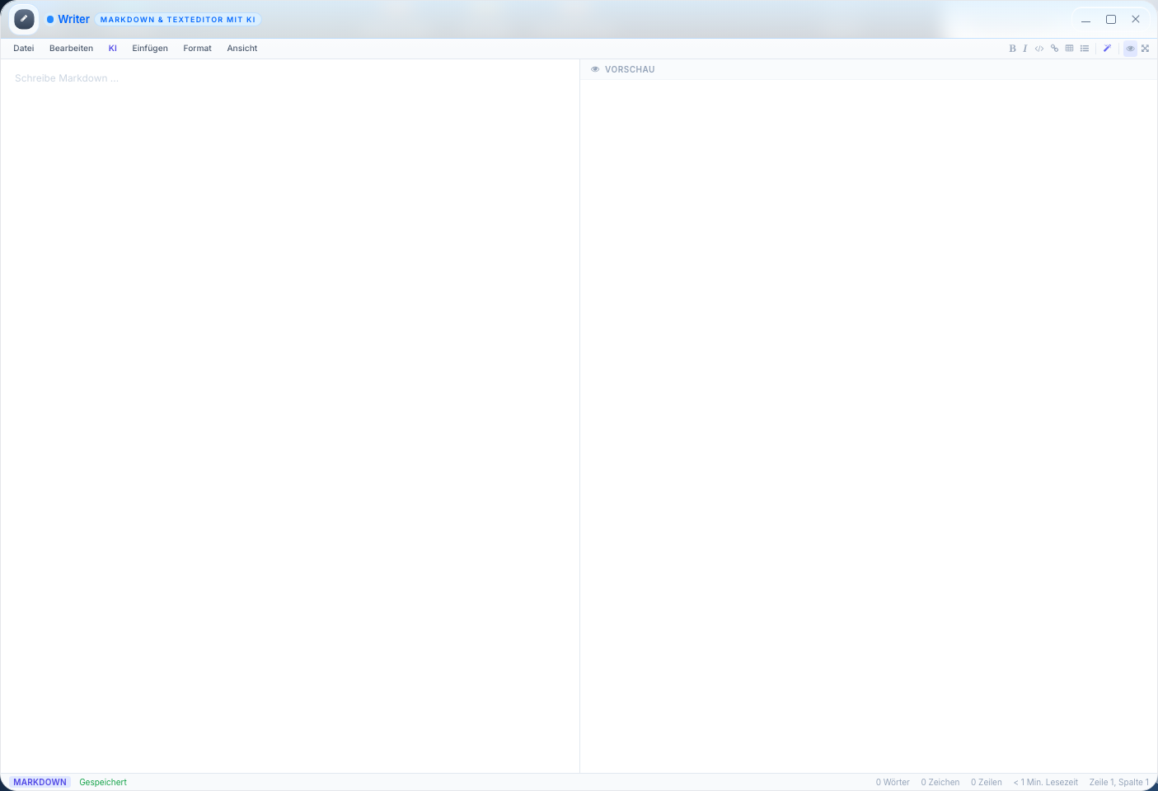Click the MARKDOWN mode button
This screenshot has width=1158, height=791.
click(x=40, y=781)
